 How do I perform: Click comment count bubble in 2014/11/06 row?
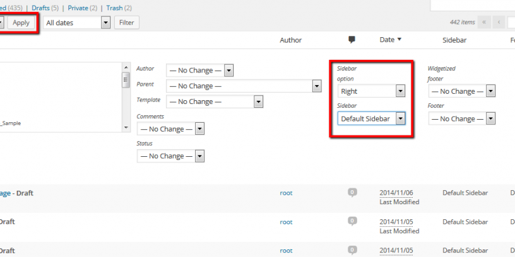point(352,192)
